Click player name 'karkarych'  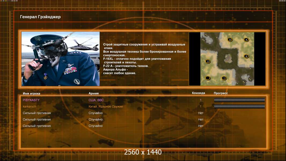pos(29,107)
